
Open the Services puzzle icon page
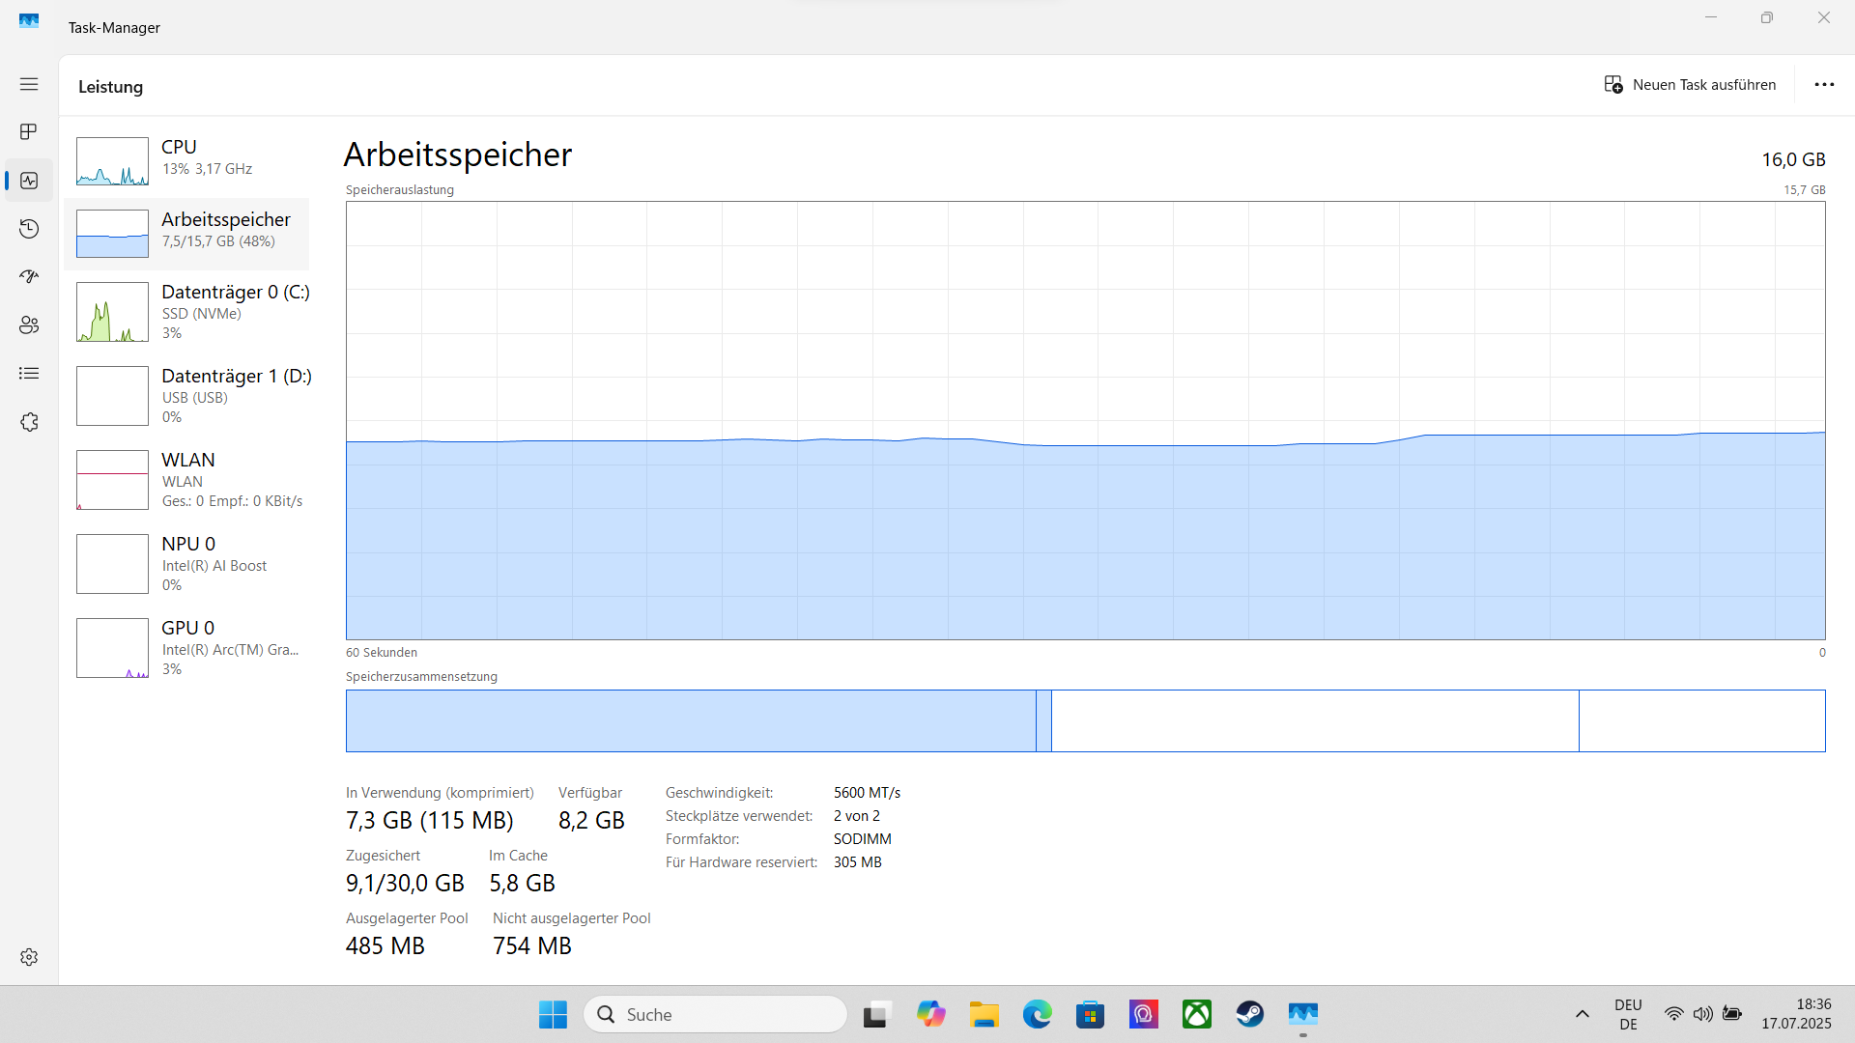coord(29,422)
